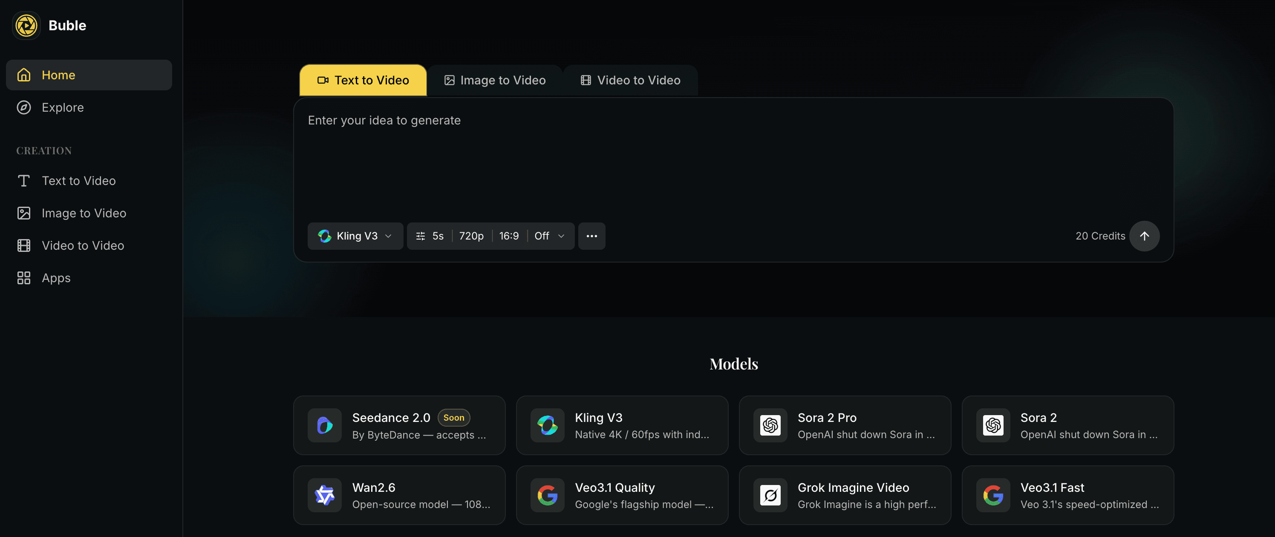The width and height of the screenshot is (1275, 537).
Task: Click 'Grok Imagine is a high perf...' description
Action: pos(867,504)
